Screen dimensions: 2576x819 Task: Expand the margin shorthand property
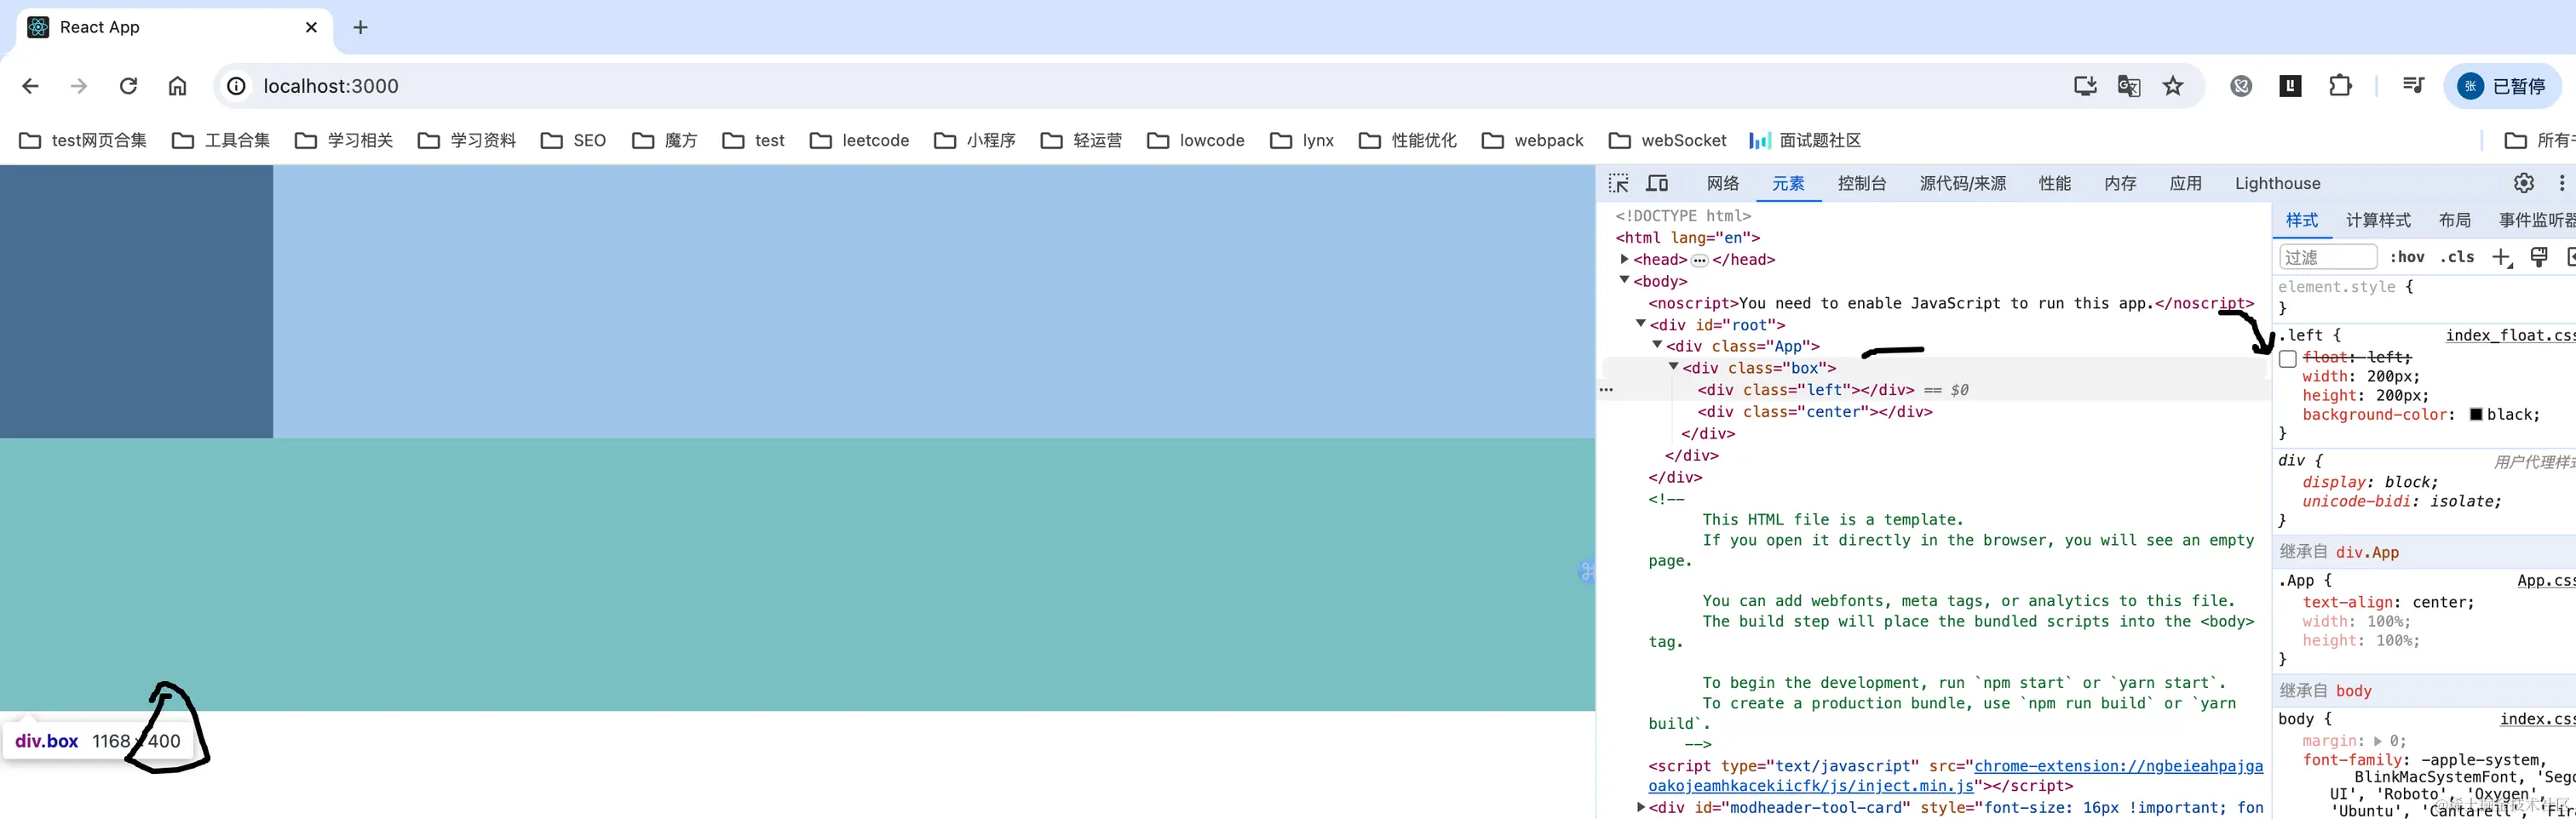click(x=2378, y=741)
